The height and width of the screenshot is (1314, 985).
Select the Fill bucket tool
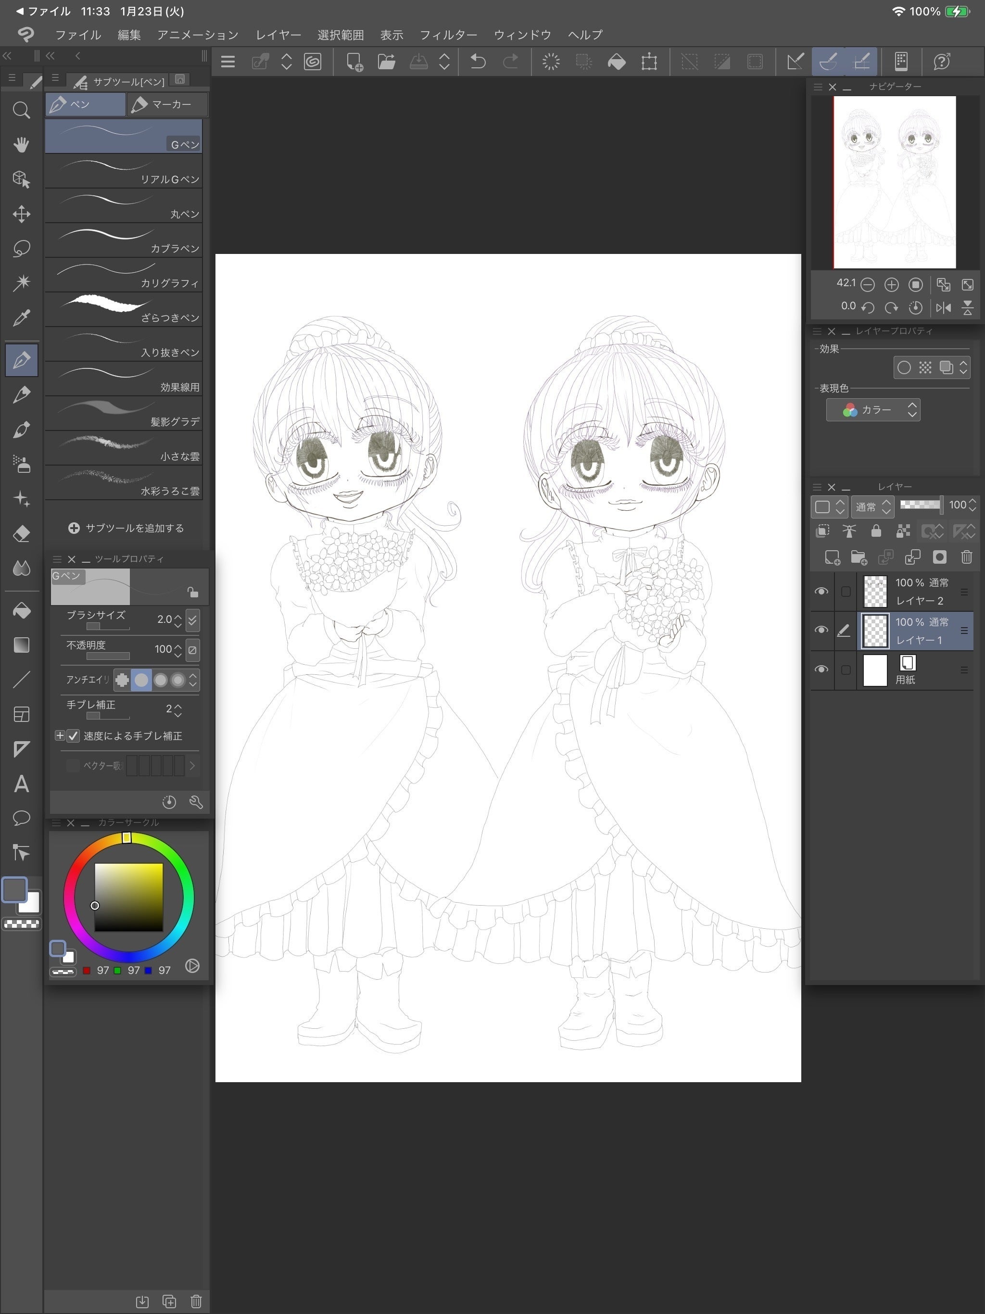click(x=21, y=611)
